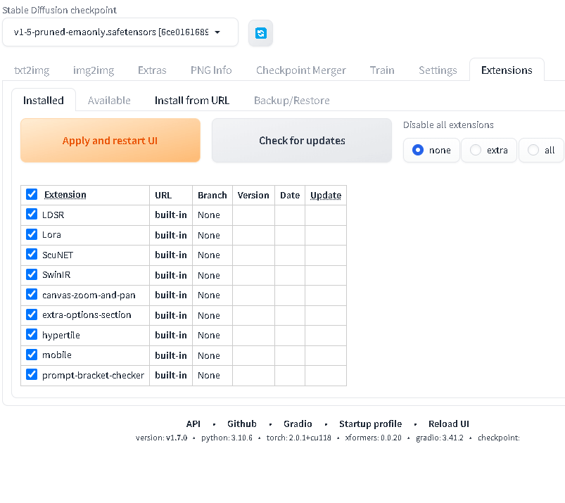
Task: Select the Extensions tab
Action: (507, 70)
